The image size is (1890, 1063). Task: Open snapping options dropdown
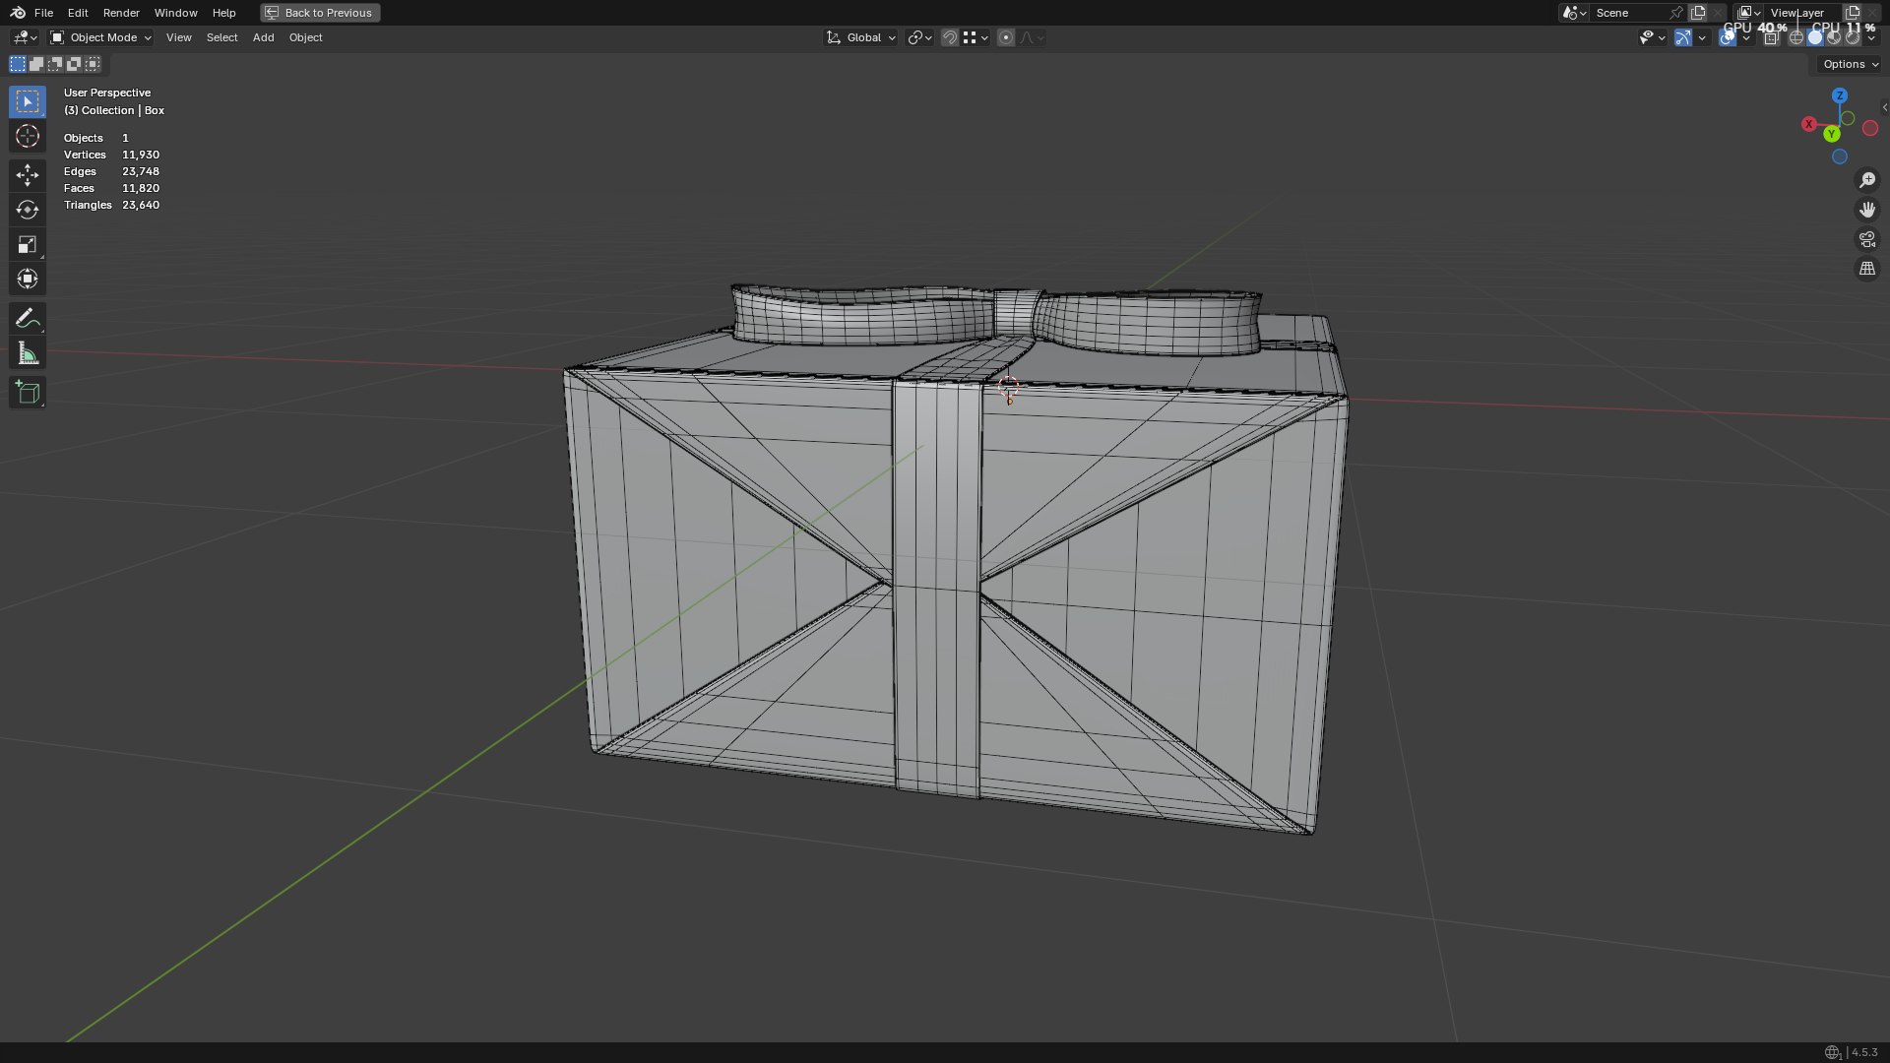pyautogui.click(x=976, y=37)
